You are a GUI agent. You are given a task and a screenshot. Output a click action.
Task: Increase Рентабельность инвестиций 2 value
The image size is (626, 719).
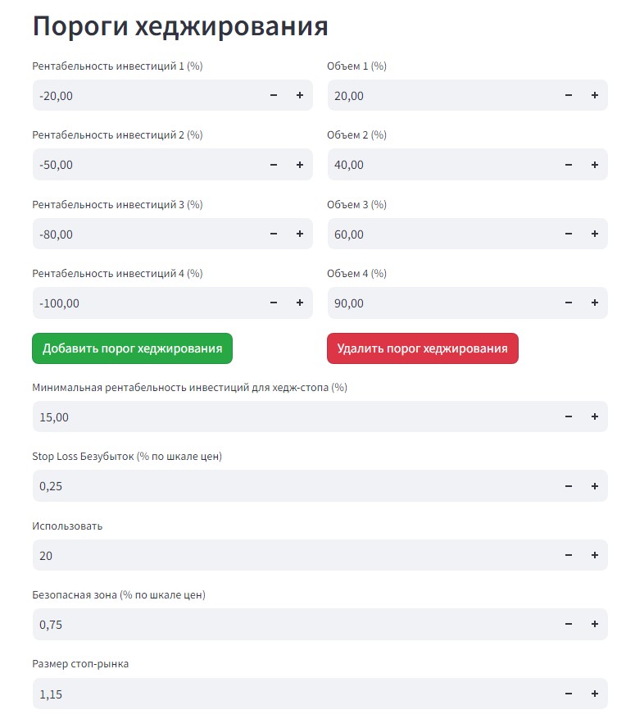point(299,164)
